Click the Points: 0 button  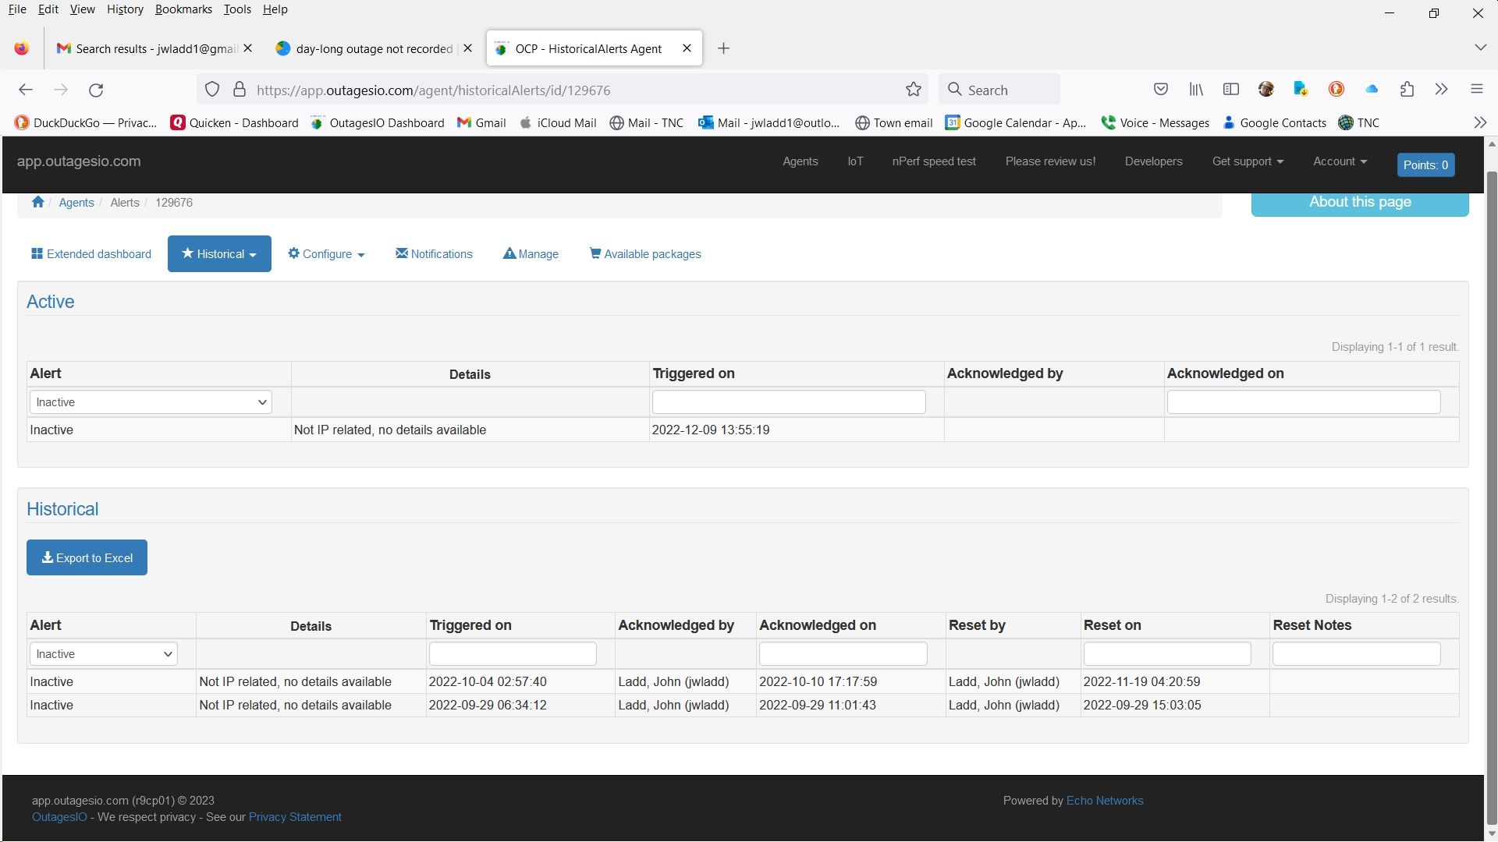[1425, 165]
